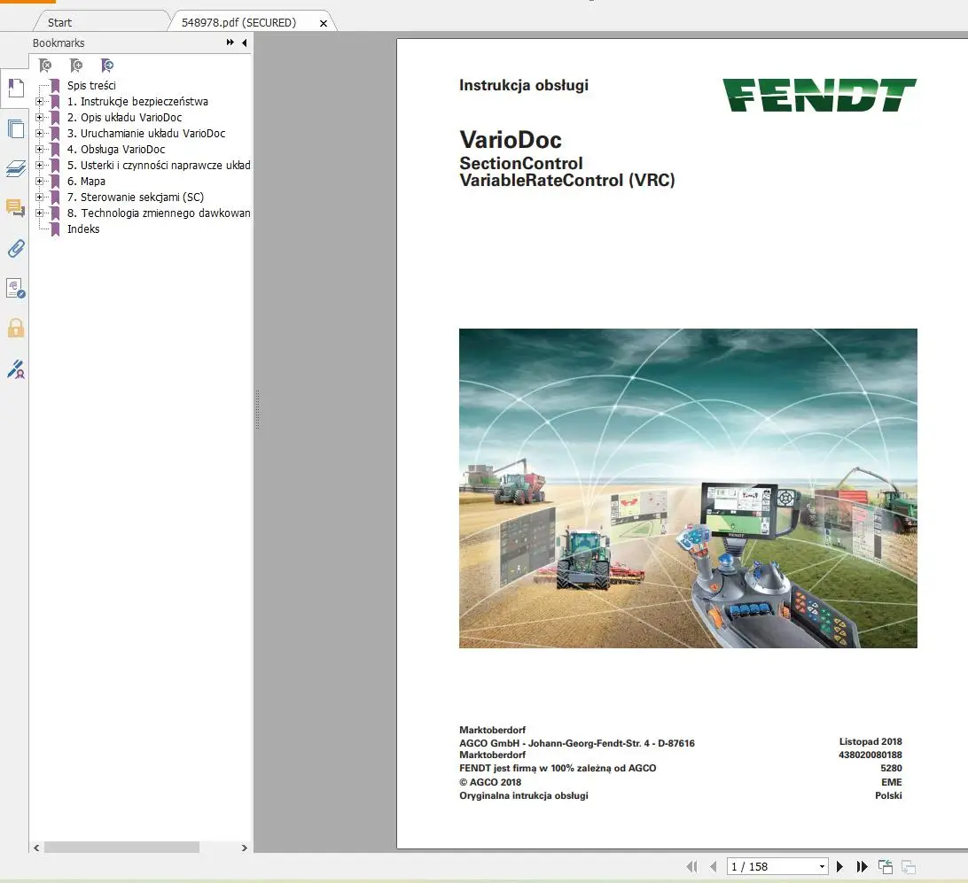Open the Spis treści bookmark
The height and width of the screenshot is (883, 968).
91,85
